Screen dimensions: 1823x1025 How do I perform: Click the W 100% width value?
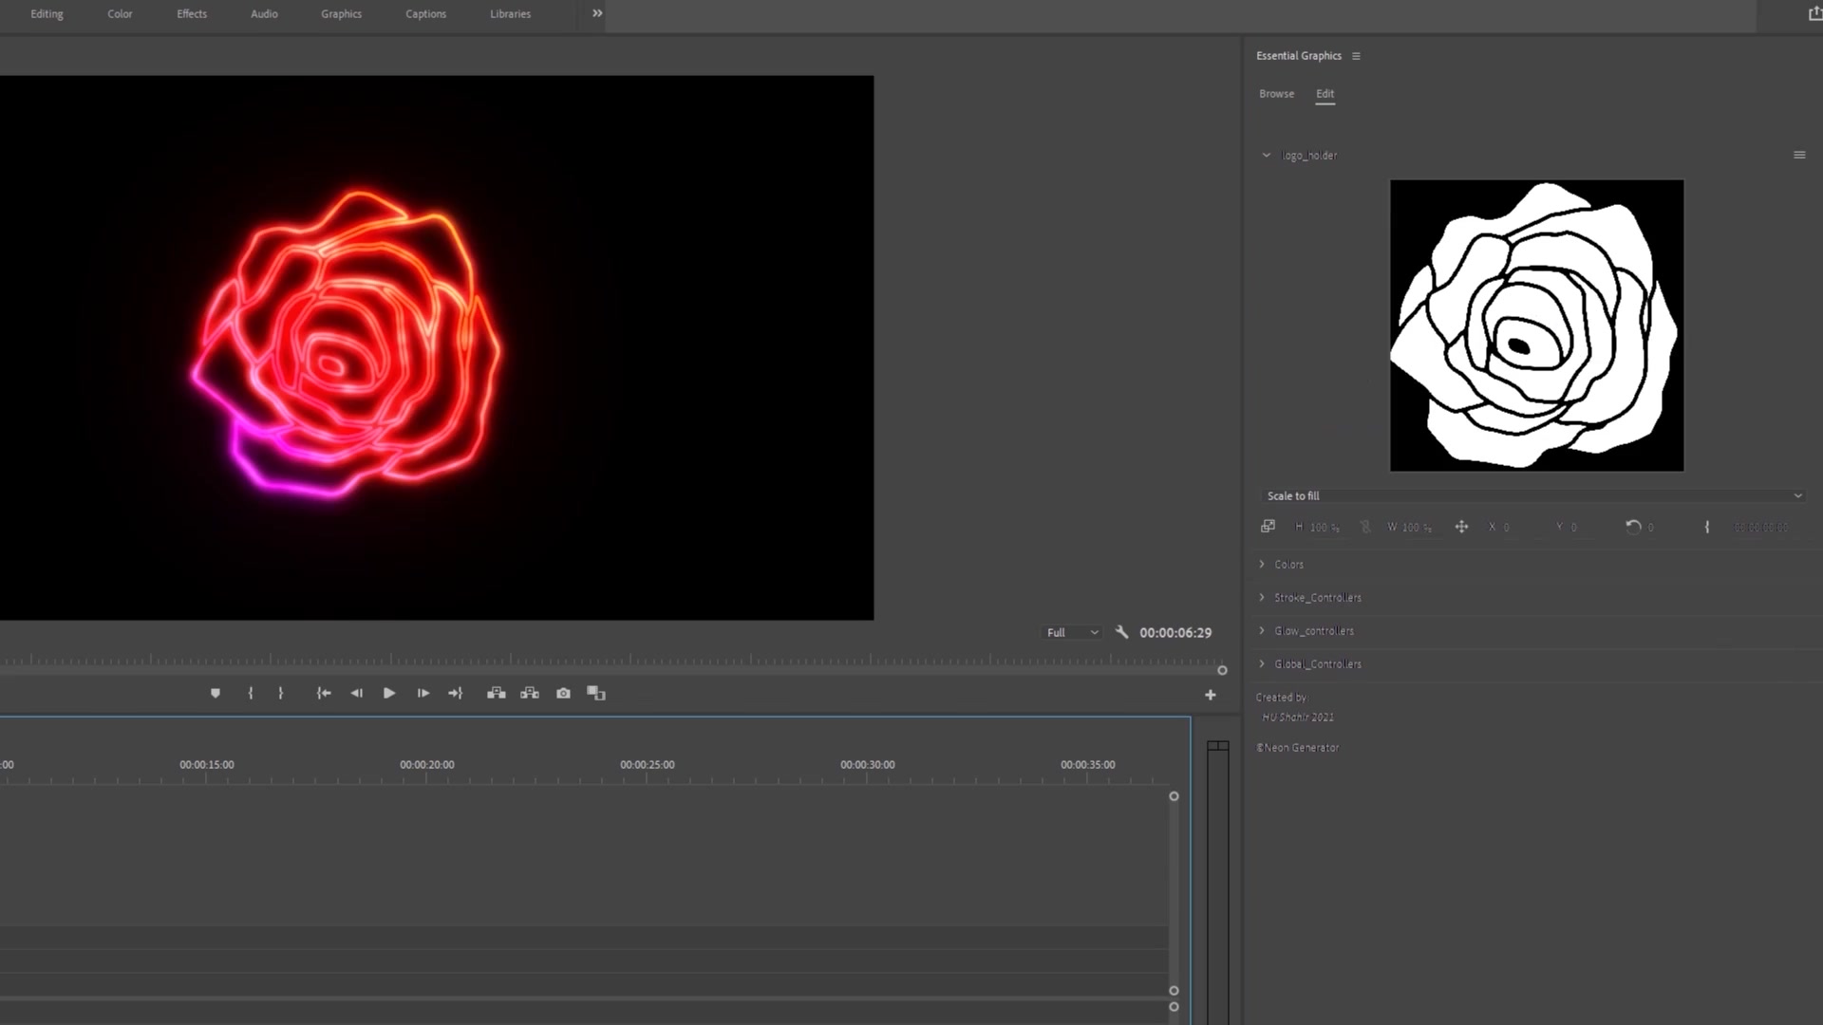click(1417, 528)
